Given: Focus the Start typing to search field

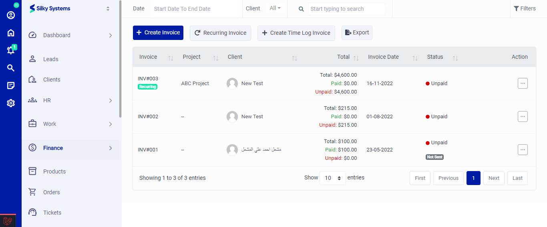Looking at the screenshot, I should click(346, 9).
